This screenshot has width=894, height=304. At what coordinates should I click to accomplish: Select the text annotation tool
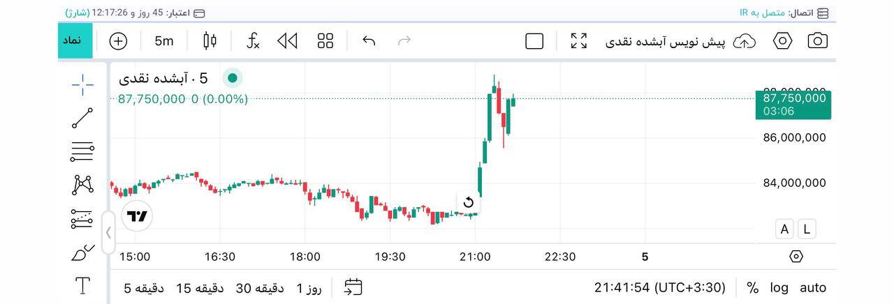pos(82,285)
